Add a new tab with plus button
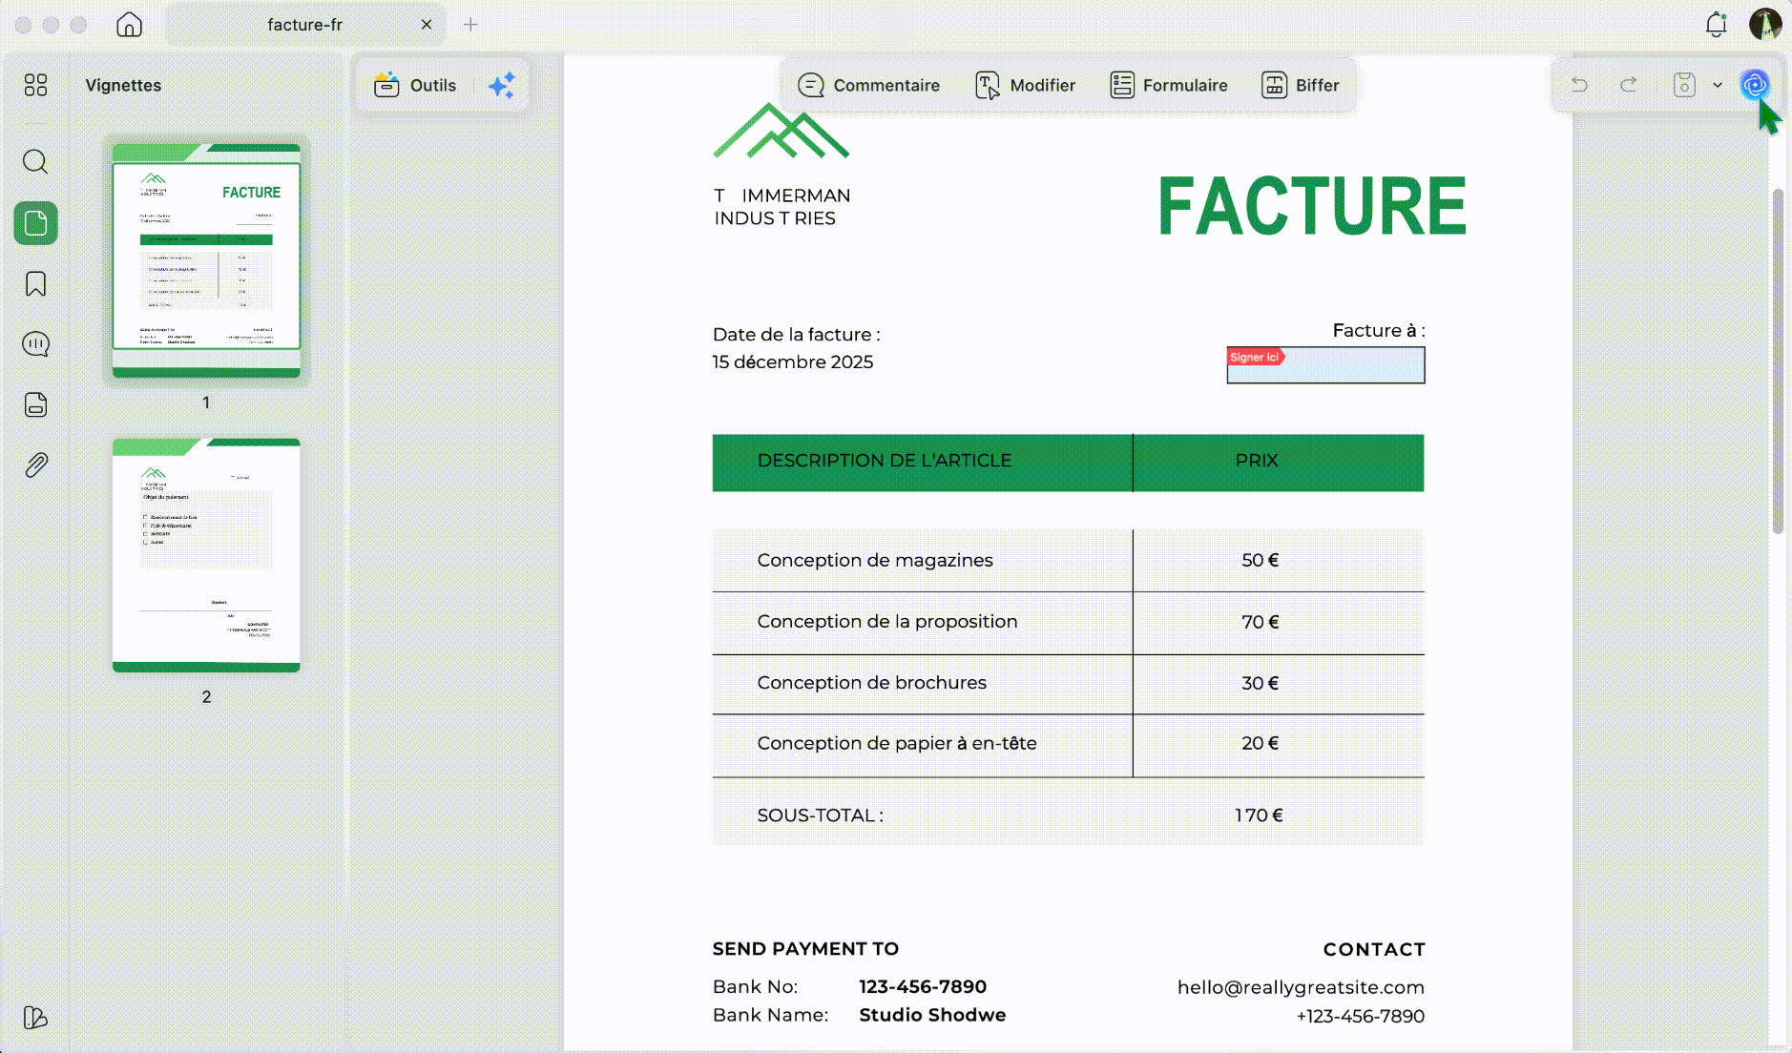Screen dimensions: 1792x1053 [x=470, y=25]
